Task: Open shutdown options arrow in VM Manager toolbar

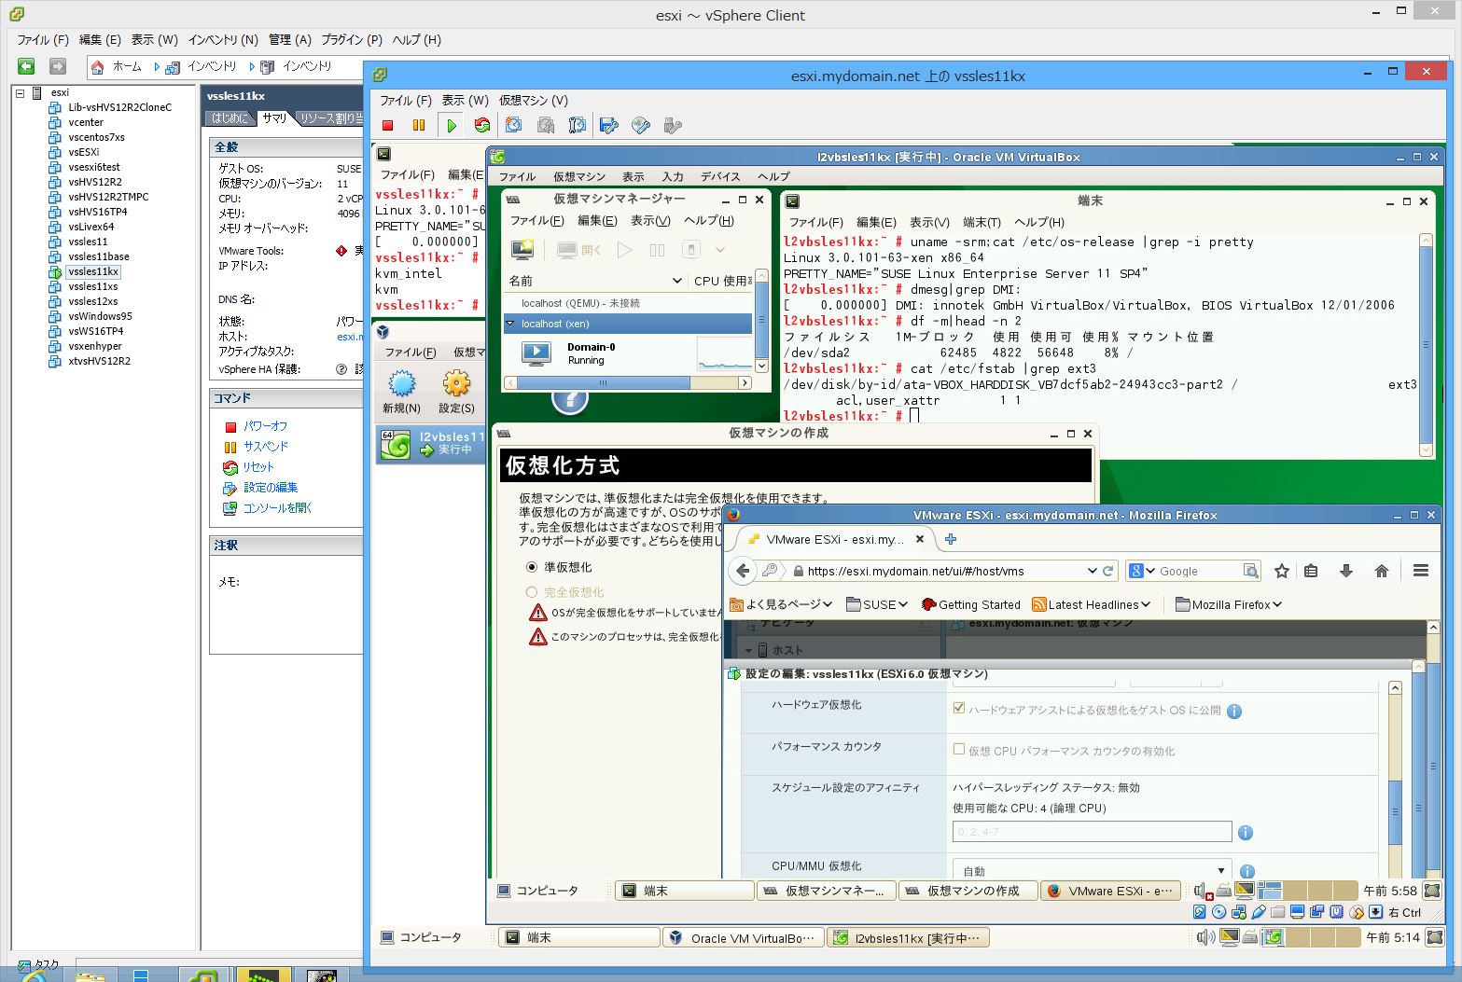Action: [720, 250]
